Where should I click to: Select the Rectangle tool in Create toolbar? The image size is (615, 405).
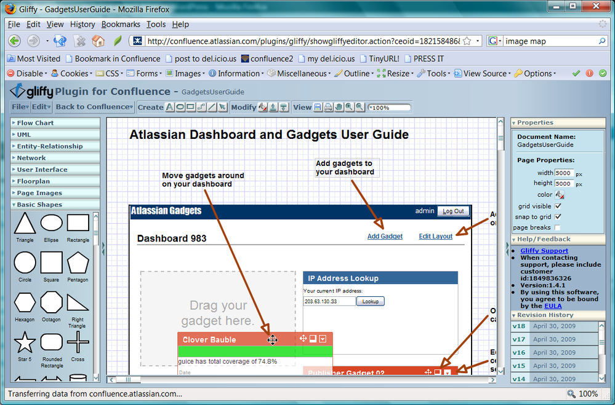point(191,107)
